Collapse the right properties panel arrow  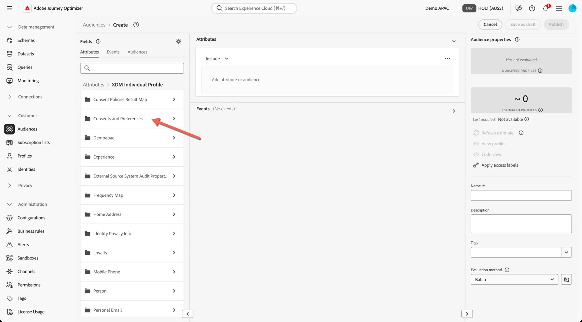coord(467,314)
